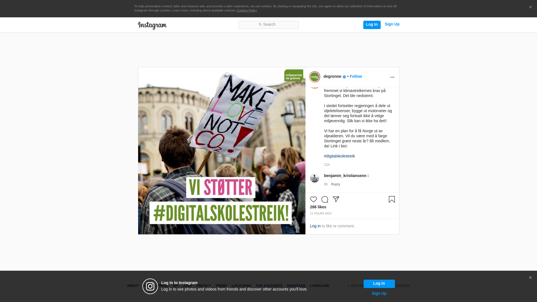Share the post via paper plane icon

pyautogui.click(x=336, y=199)
